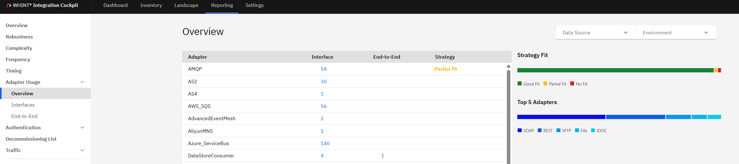
Task: Open the Decommissioning List page
Action: 31,139
